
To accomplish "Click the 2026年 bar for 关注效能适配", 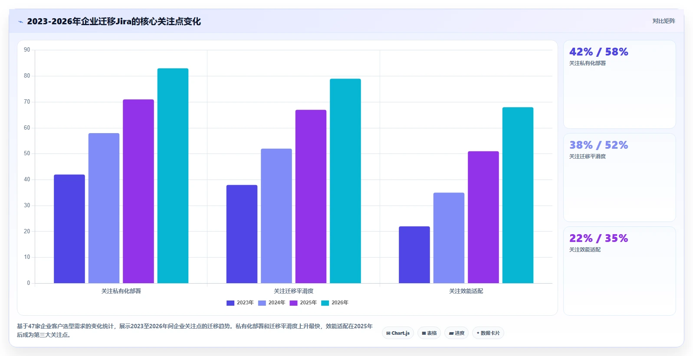I will 518,195.
